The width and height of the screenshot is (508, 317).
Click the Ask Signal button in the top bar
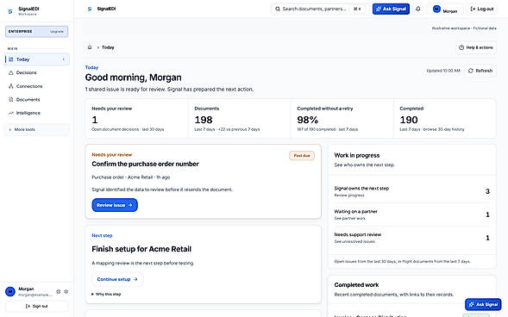pyautogui.click(x=391, y=9)
